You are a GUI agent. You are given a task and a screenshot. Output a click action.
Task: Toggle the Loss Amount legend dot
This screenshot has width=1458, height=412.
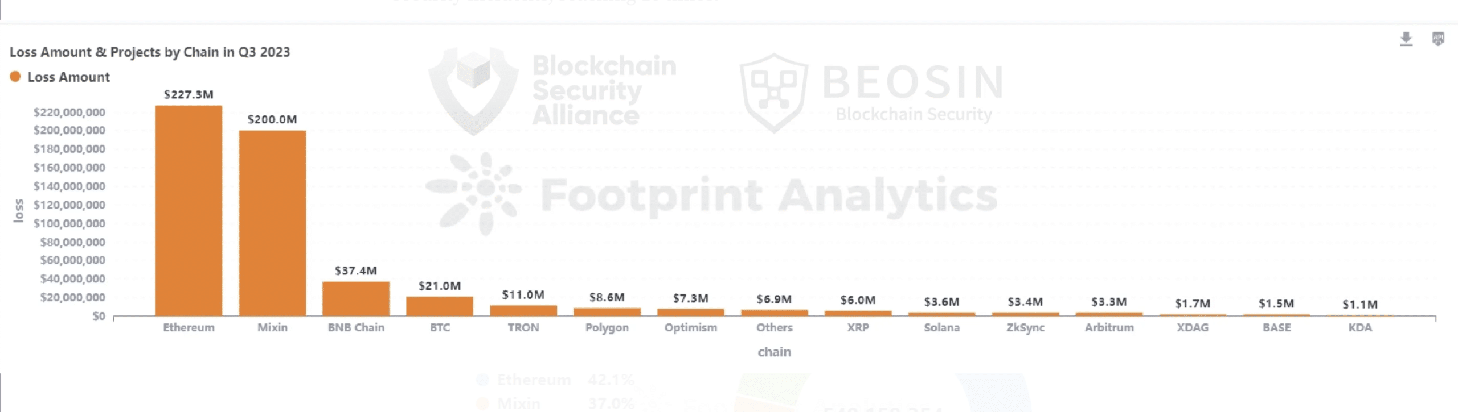(15, 77)
